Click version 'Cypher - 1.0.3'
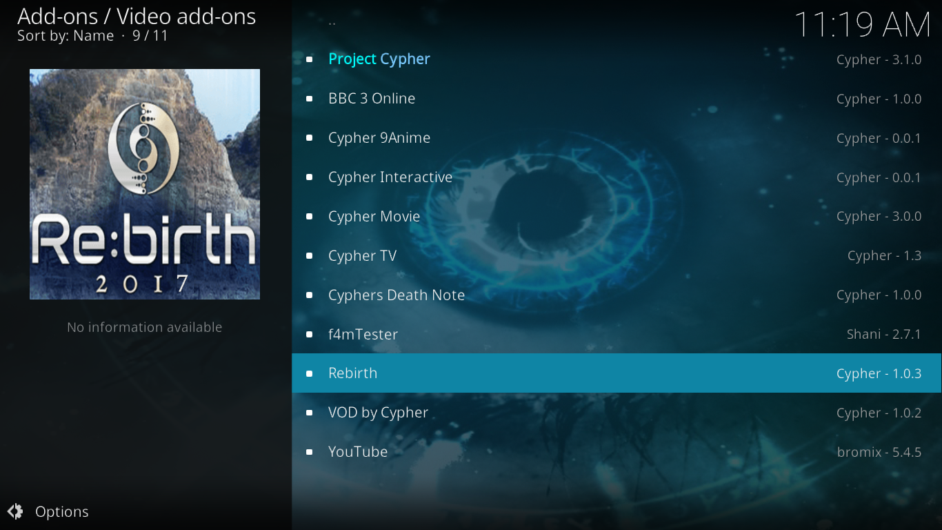This screenshot has height=530, width=942. click(x=879, y=374)
